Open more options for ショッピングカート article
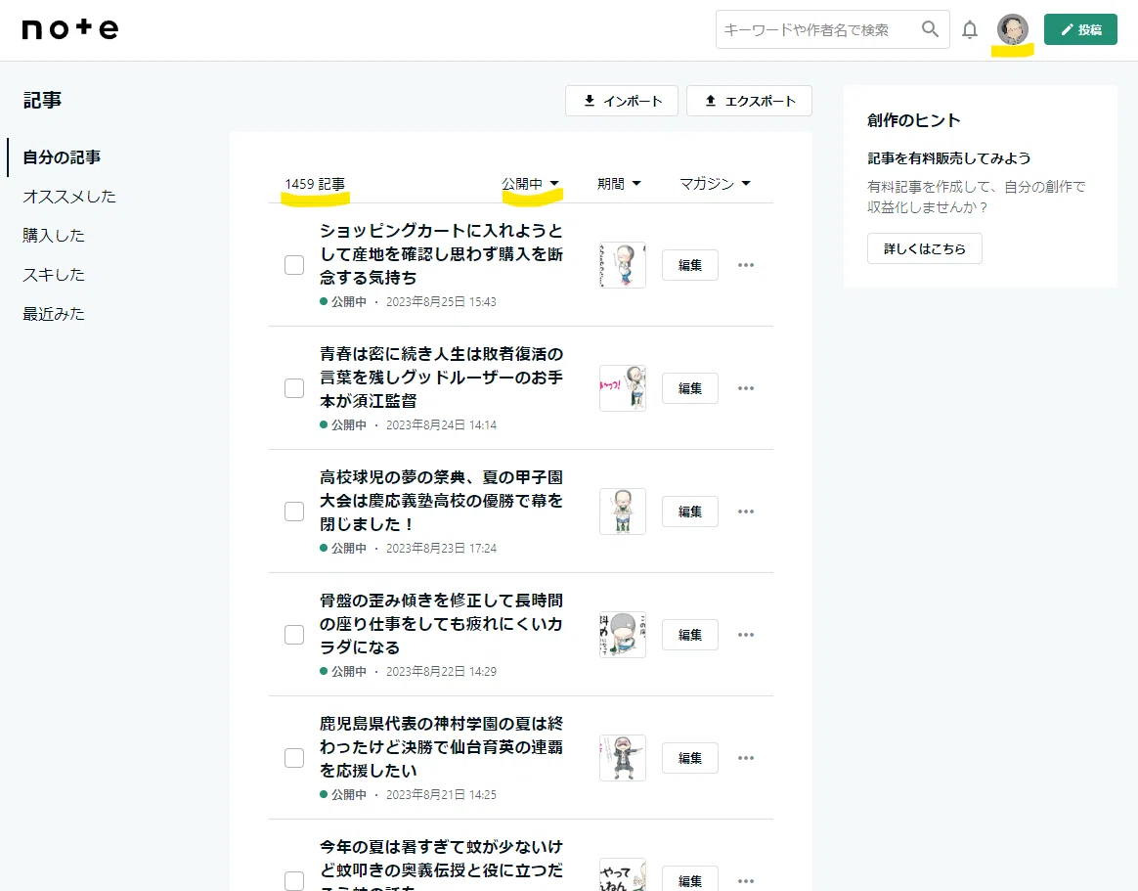1138x891 pixels. (746, 265)
